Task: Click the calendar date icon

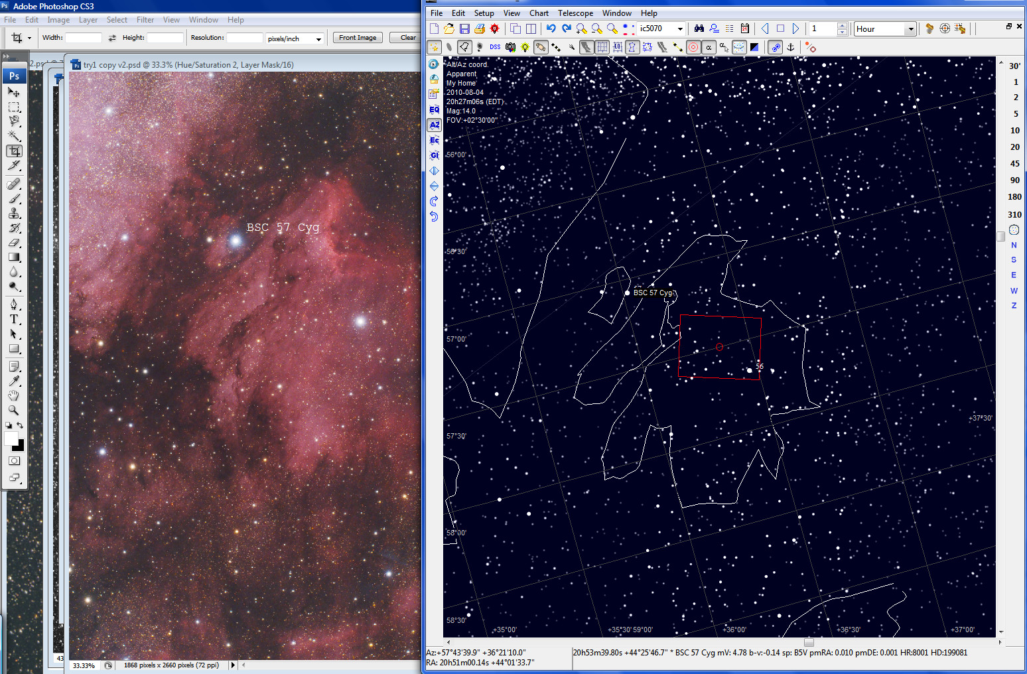Action: [744, 29]
